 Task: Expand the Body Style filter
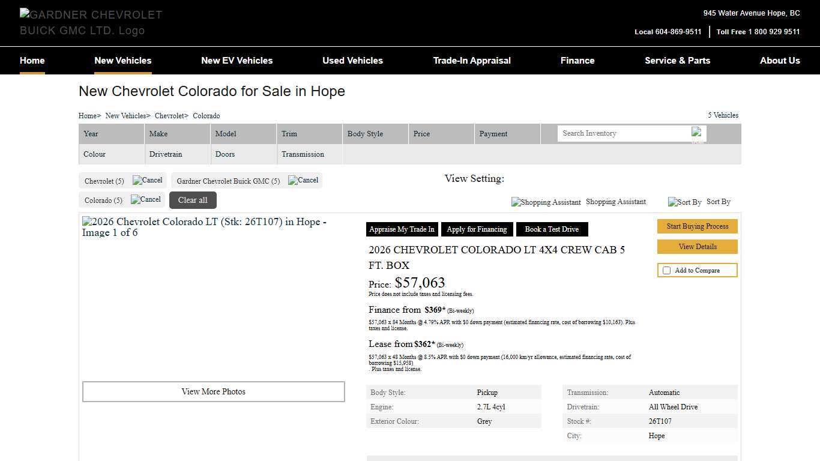[375, 134]
